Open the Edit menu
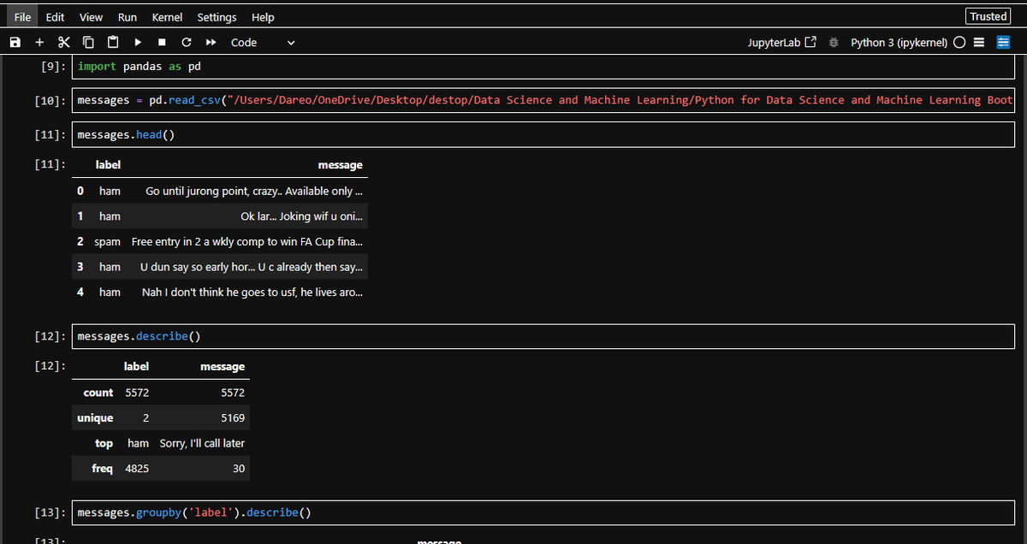This screenshot has height=544, width=1027. 55,17
